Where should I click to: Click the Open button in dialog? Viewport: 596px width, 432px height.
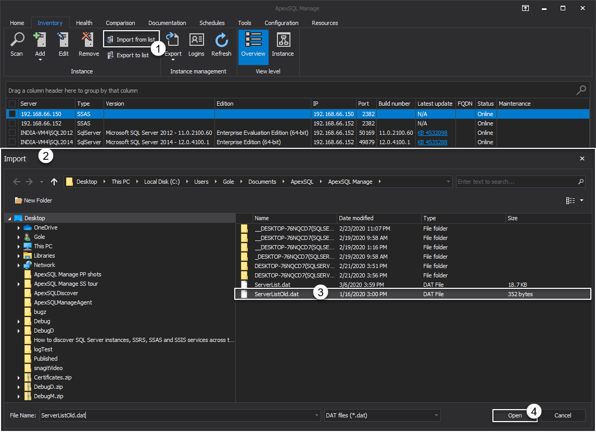(515, 415)
